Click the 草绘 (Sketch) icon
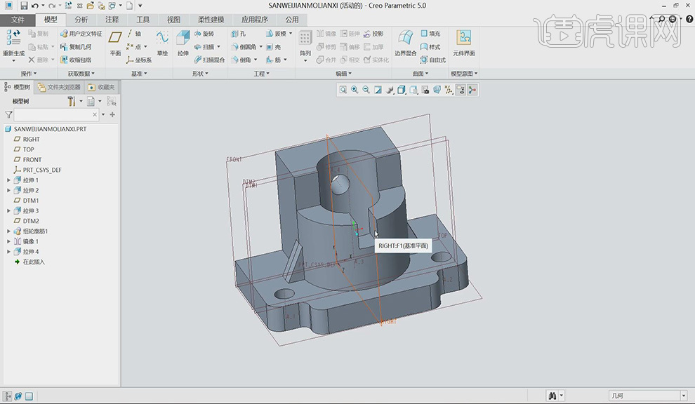Screen dimensions: 695x404 point(162,39)
